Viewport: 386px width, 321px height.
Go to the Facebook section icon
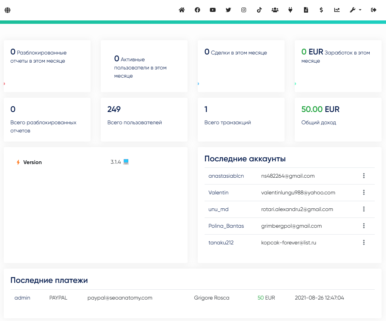[x=197, y=10]
